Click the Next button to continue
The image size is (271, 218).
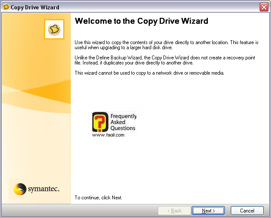[208, 211]
